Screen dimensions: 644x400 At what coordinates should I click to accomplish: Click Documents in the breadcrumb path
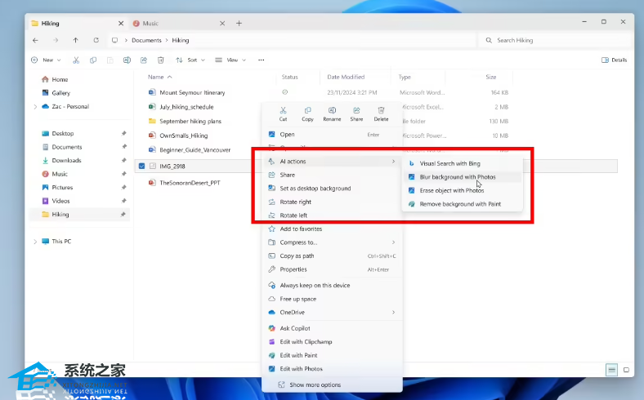146,40
